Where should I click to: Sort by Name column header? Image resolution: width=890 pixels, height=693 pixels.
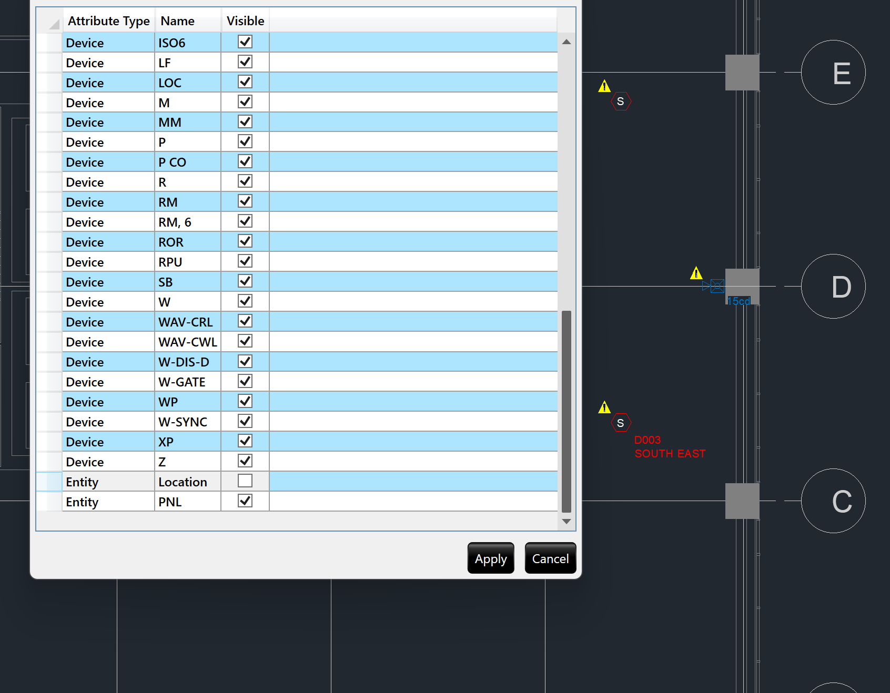(188, 21)
